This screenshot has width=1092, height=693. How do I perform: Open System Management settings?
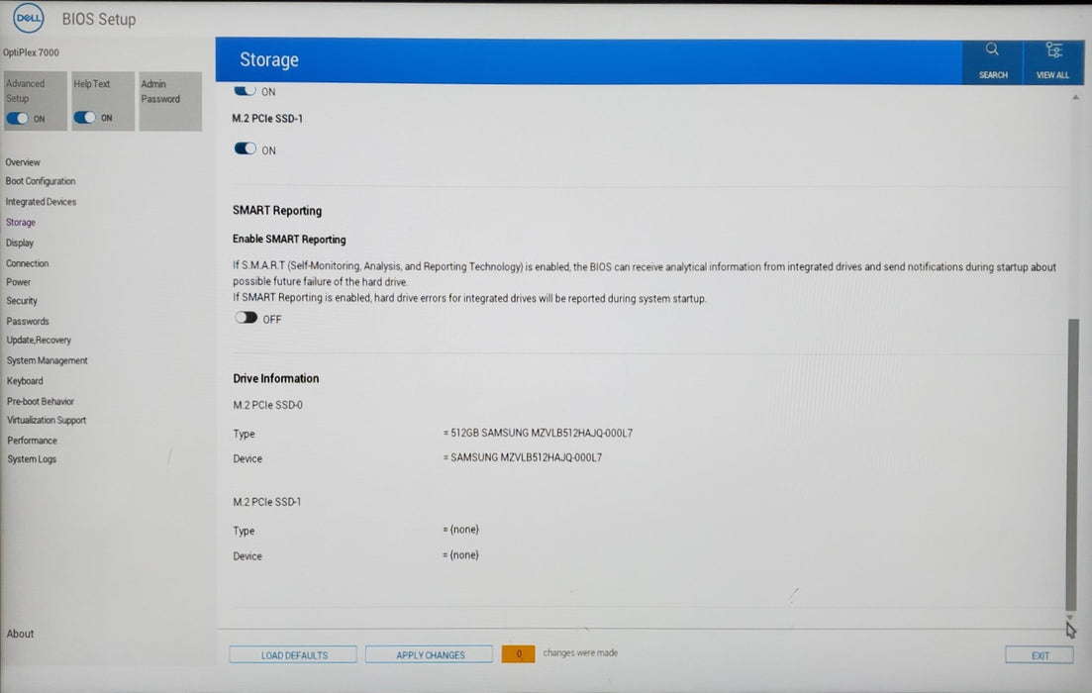[48, 360]
